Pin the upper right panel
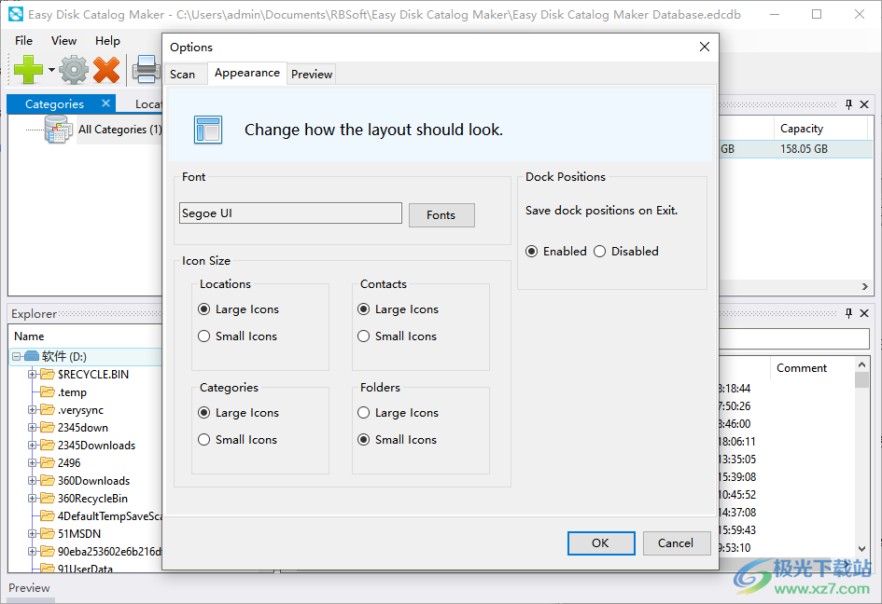The width and height of the screenshot is (882, 604). click(x=848, y=104)
